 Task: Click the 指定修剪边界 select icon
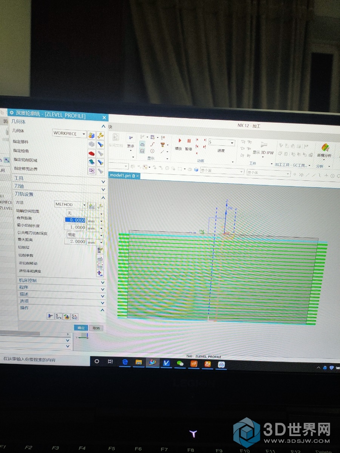[x=91, y=171]
